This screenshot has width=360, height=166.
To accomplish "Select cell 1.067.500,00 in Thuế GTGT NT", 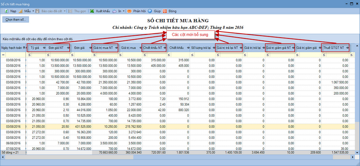I will (335, 82).
